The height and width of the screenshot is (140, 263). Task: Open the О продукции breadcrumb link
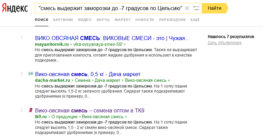[x=64, y=117]
